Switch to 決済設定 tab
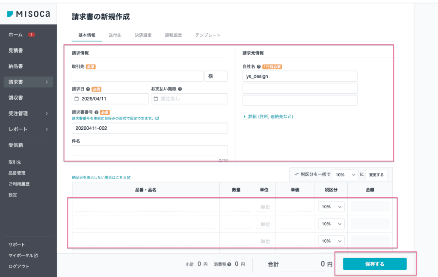 click(143, 35)
